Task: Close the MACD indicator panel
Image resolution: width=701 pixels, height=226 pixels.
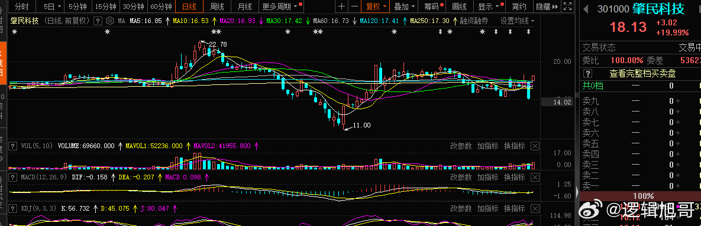Action: point(535,178)
